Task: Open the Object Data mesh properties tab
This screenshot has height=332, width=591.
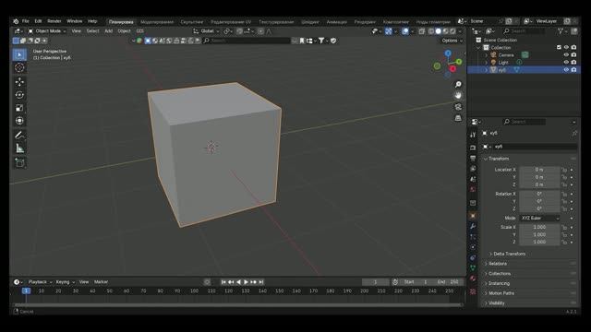Action: [473, 268]
